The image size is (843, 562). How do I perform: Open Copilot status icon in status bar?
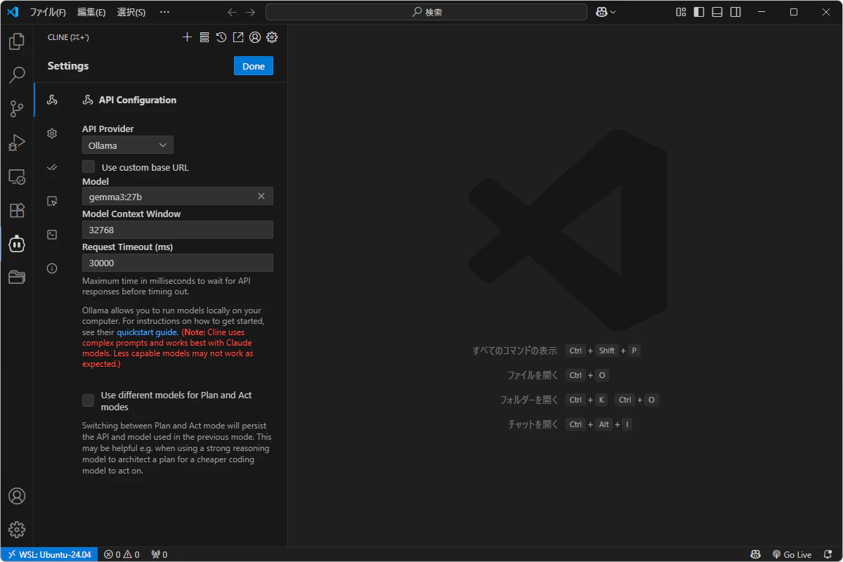[755, 554]
